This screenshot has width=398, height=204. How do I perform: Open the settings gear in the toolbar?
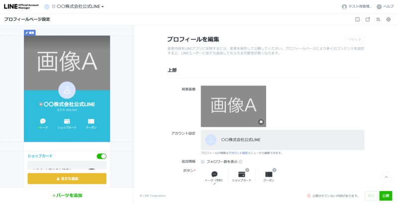389,19
